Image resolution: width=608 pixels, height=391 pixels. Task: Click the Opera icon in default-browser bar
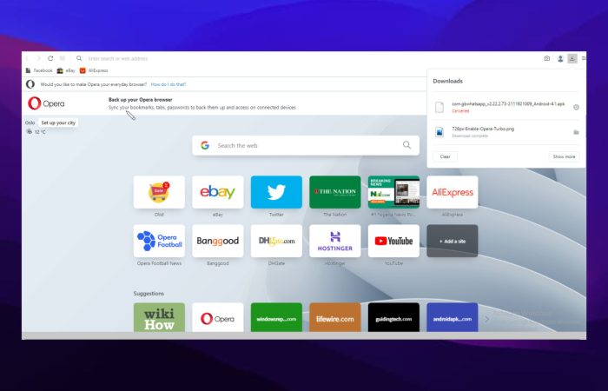pyautogui.click(x=30, y=84)
